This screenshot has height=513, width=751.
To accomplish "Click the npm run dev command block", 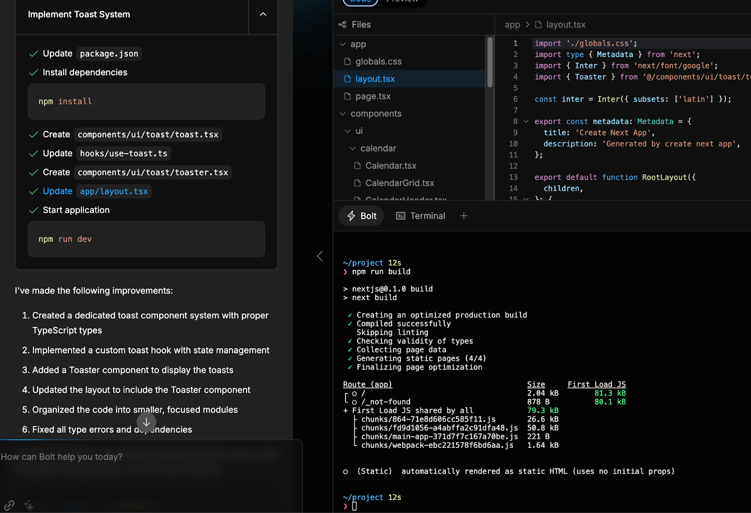I will click(146, 239).
